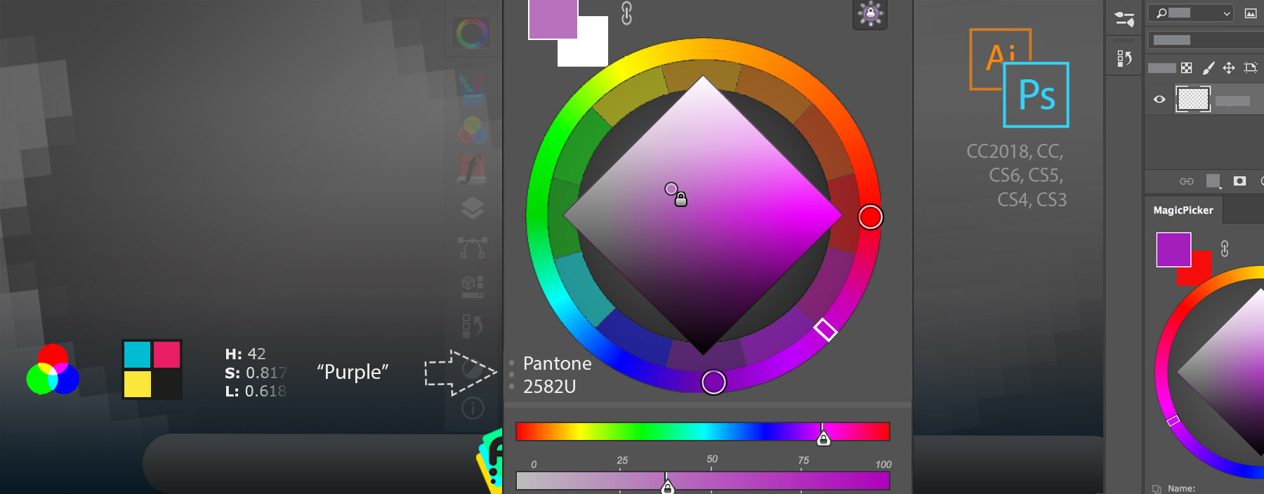The height and width of the screenshot is (494, 1264).
Task: Click the lock handle on the hue slider
Action: [824, 439]
